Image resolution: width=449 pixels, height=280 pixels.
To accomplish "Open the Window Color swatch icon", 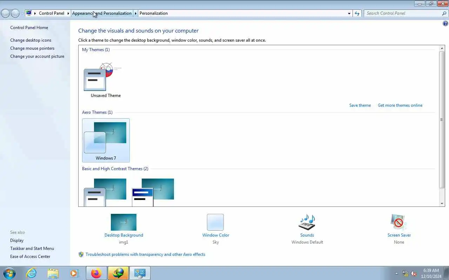I will pyautogui.click(x=215, y=222).
